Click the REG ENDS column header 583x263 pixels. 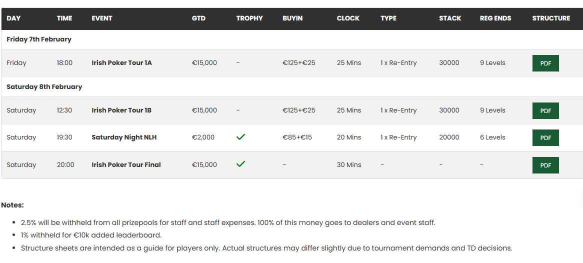495,18
